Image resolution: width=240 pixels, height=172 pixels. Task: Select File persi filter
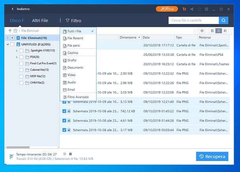(78, 46)
